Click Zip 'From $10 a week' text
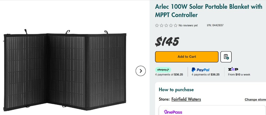The width and height of the screenshot is (266, 115). pos(239,75)
